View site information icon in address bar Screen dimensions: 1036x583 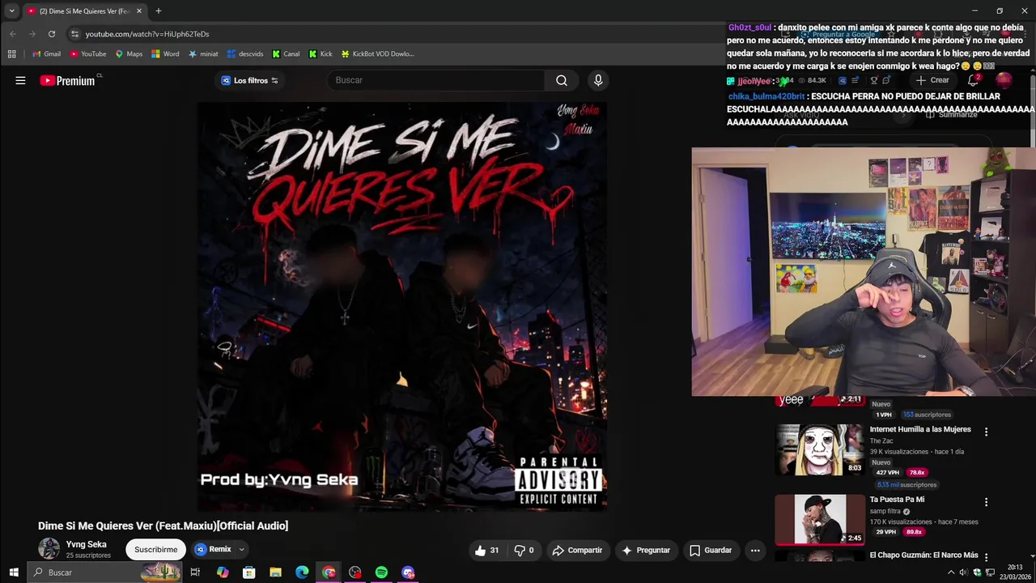[x=74, y=34]
